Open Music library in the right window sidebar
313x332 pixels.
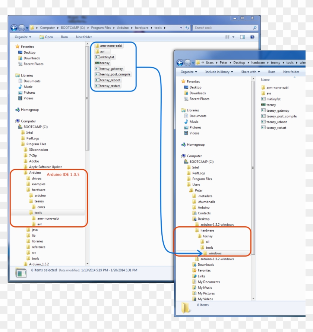pyautogui.click(x=194, y=122)
